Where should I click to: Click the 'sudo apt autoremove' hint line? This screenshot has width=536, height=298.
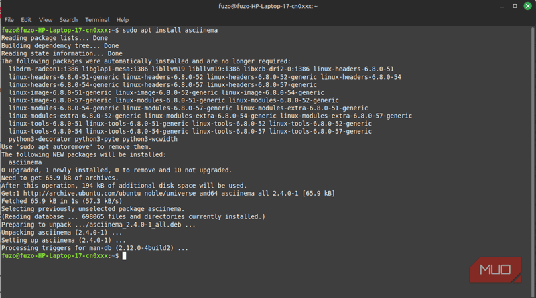76,146
